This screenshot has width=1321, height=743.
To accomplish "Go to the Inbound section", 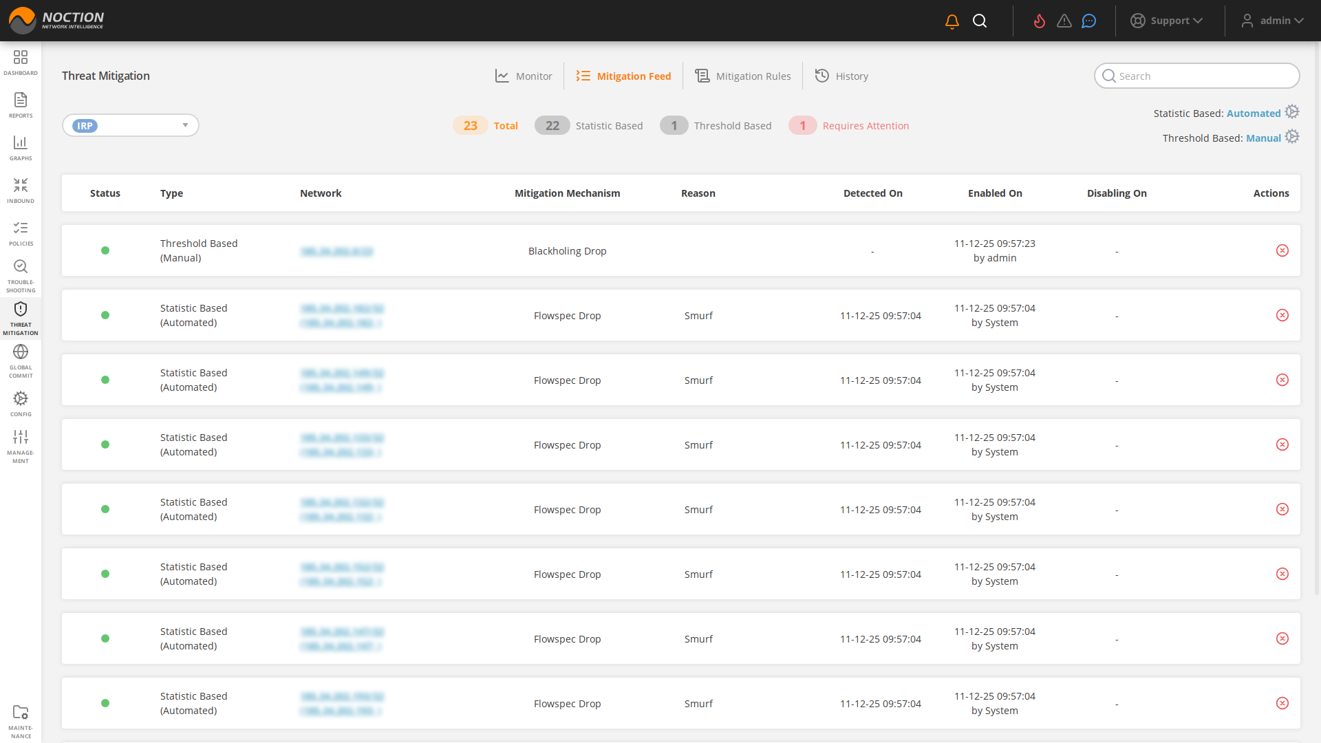I will pyautogui.click(x=21, y=190).
